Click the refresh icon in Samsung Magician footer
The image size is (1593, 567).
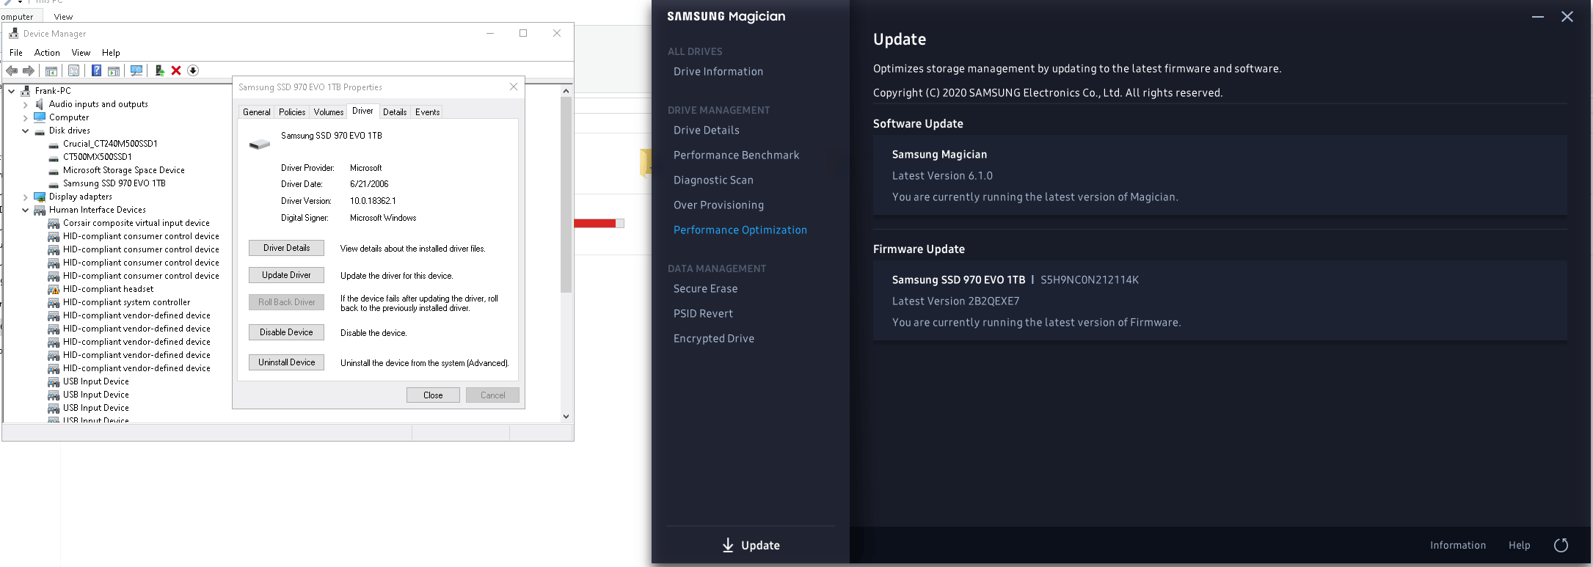coord(1561,545)
